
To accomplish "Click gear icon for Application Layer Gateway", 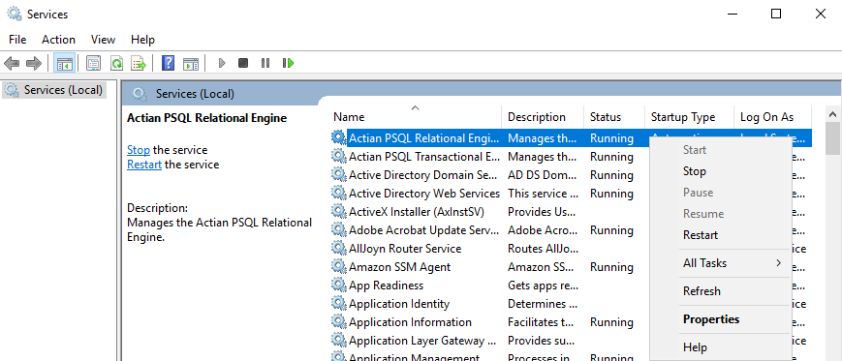I will coord(339,340).
